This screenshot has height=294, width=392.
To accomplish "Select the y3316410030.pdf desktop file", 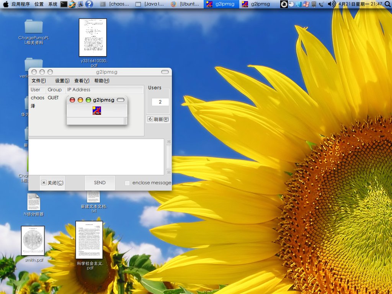I will [x=93, y=43].
